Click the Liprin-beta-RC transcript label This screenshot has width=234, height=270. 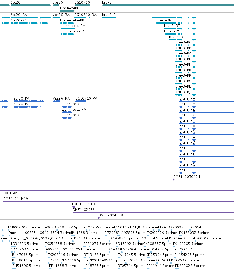pyautogui.click(x=73, y=31)
